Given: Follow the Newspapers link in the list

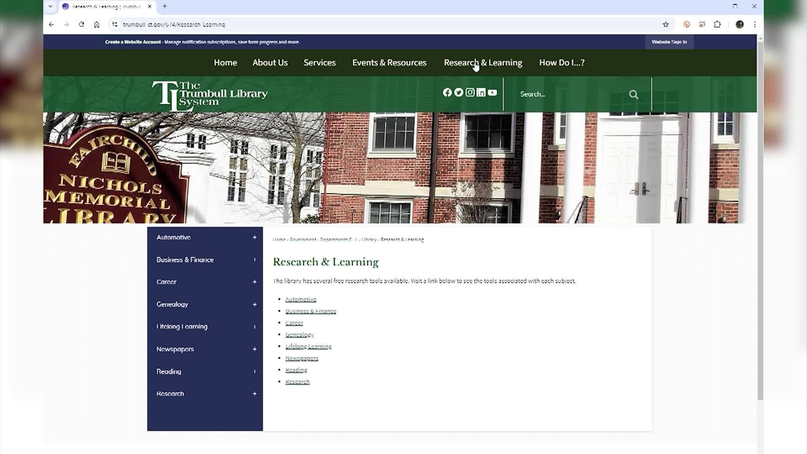Looking at the screenshot, I should point(302,358).
